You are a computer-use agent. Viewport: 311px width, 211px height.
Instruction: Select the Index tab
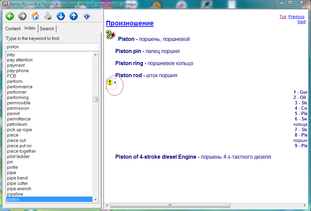30,29
